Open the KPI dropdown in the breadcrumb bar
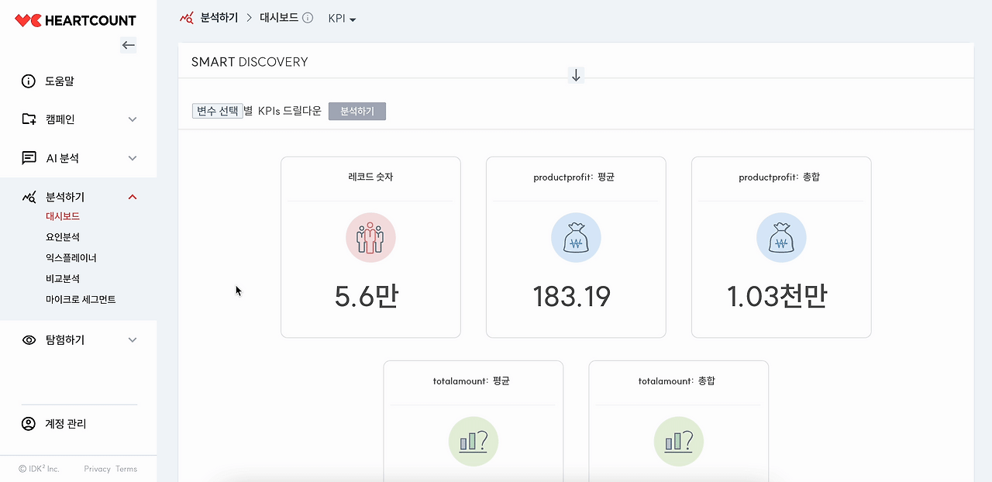 coord(342,19)
